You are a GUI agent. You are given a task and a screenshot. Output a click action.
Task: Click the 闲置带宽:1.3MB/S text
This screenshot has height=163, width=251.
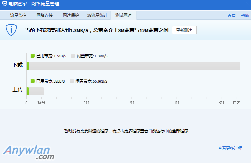(x=92, y=56)
